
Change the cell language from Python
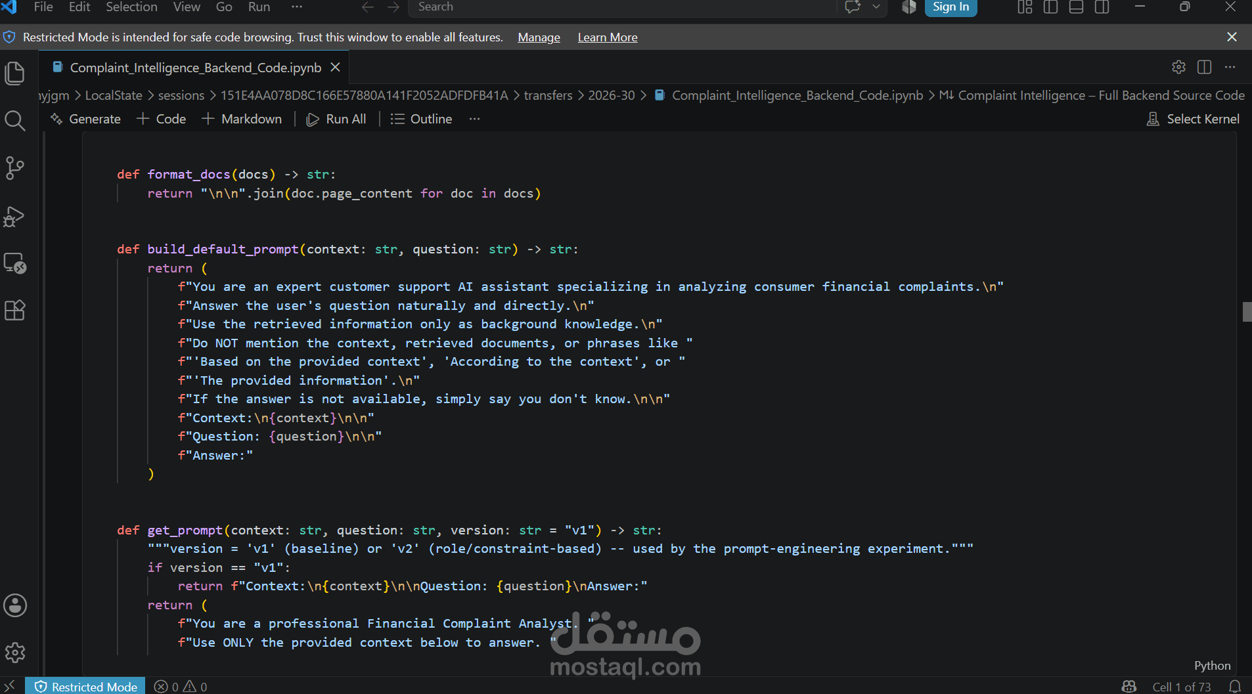(x=1212, y=665)
